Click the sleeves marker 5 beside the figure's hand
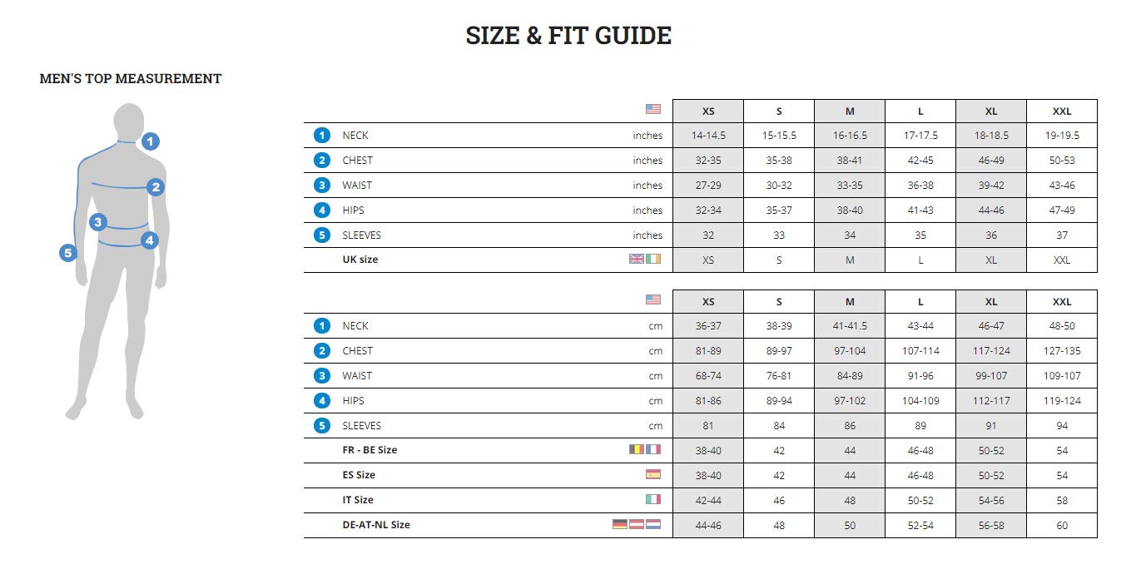This screenshot has height=584, width=1141. point(68,253)
